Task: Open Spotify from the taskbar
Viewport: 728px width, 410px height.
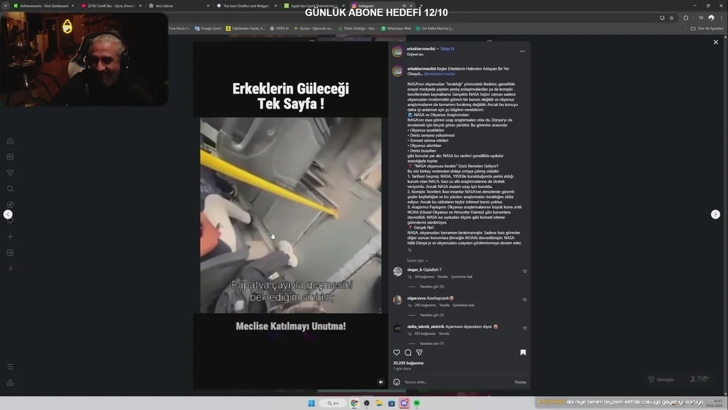Action: [417, 403]
